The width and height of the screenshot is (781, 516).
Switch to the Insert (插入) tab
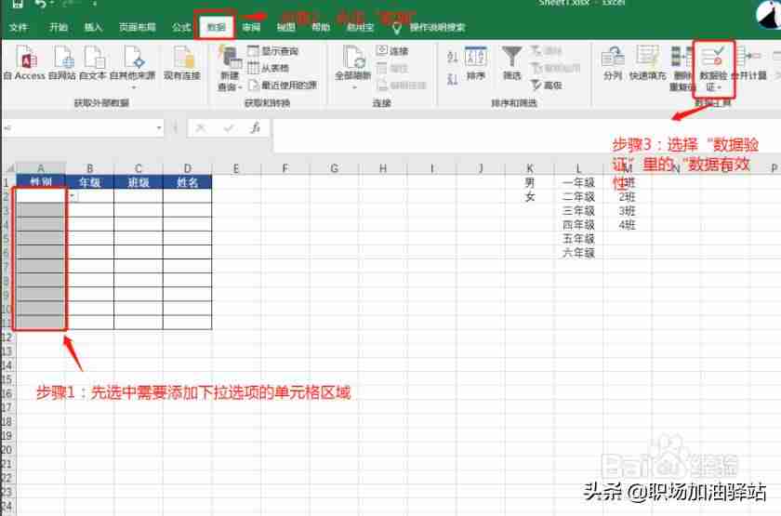click(93, 27)
